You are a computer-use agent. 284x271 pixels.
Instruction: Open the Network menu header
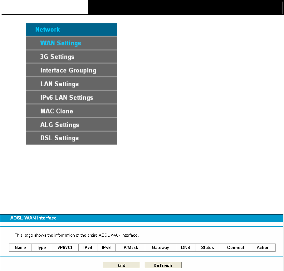click(x=71, y=29)
